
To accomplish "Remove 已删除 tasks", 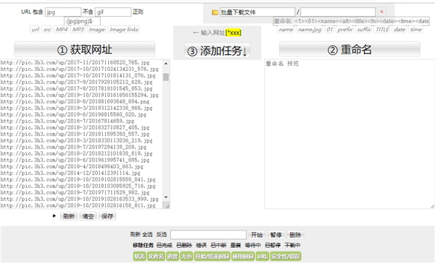I will tap(184, 246).
